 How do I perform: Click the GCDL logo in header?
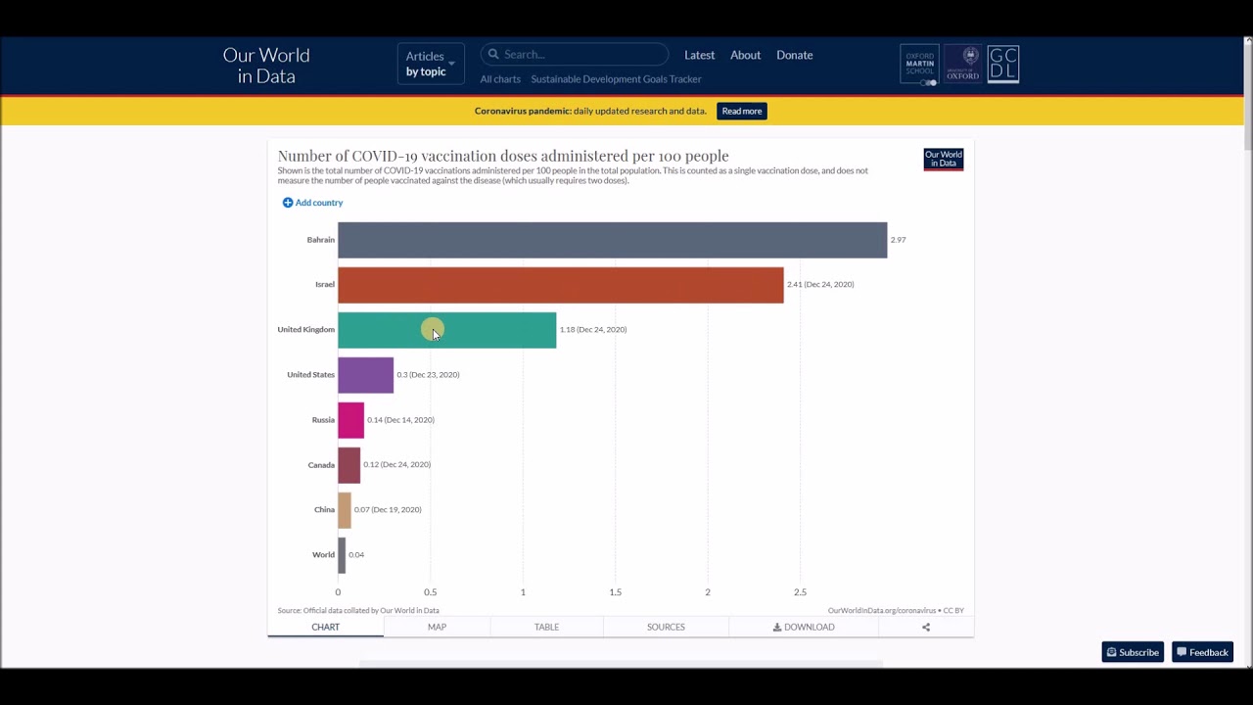click(1003, 65)
